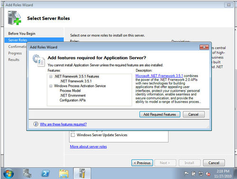
Task: Click the server-with-plus wizard header icon
Action: coord(14,18)
